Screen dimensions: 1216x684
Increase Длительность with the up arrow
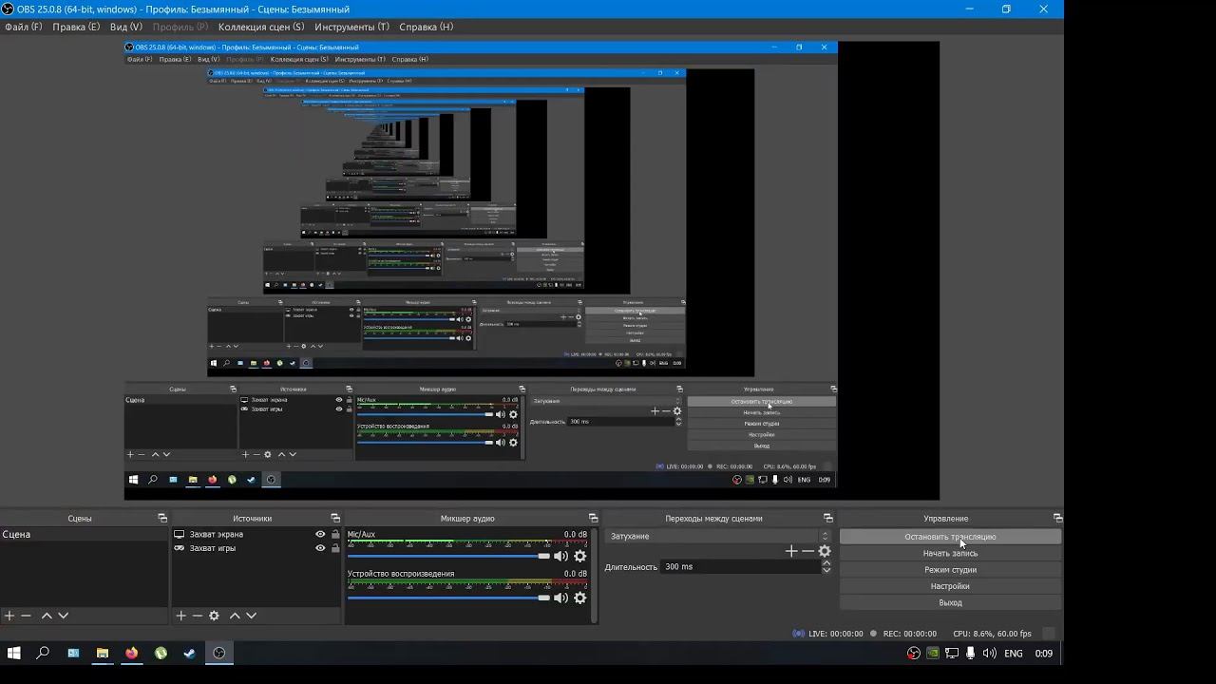826,562
